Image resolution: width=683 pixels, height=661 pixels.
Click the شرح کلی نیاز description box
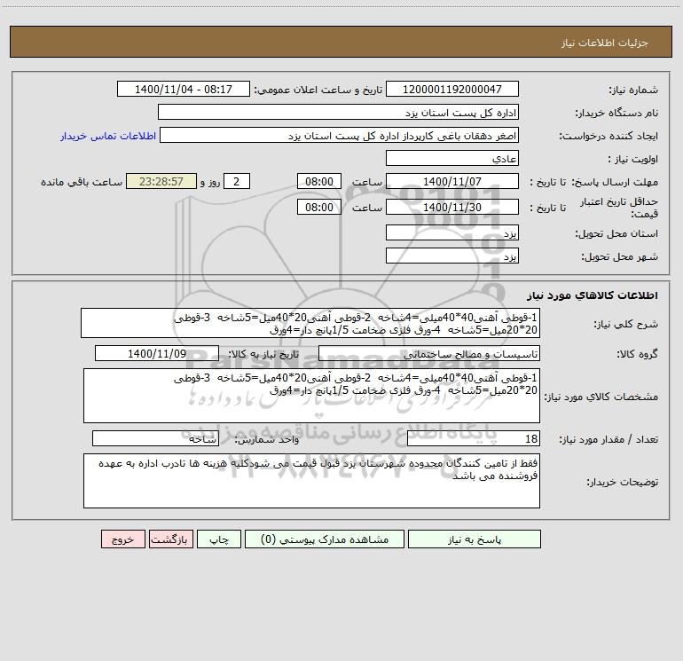click(310, 323)
